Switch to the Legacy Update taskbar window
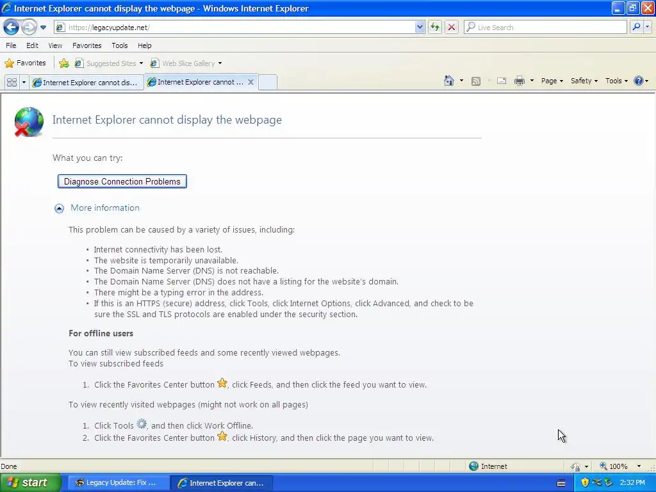Image resolution: width=656 pixels, height=492 pixels. point(119,483)
